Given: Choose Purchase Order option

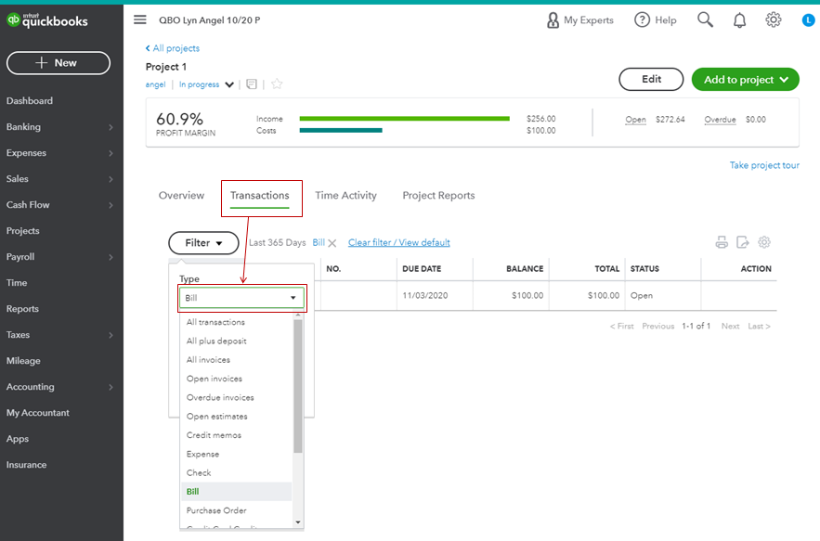Looking at the screenshot, I should pyautogui.click(x=237, y=510).
